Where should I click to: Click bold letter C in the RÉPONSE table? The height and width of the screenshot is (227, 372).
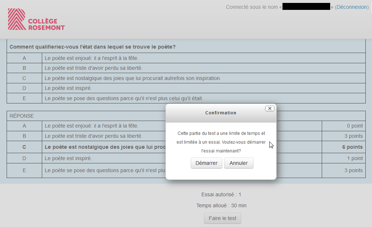pos(24,147)
